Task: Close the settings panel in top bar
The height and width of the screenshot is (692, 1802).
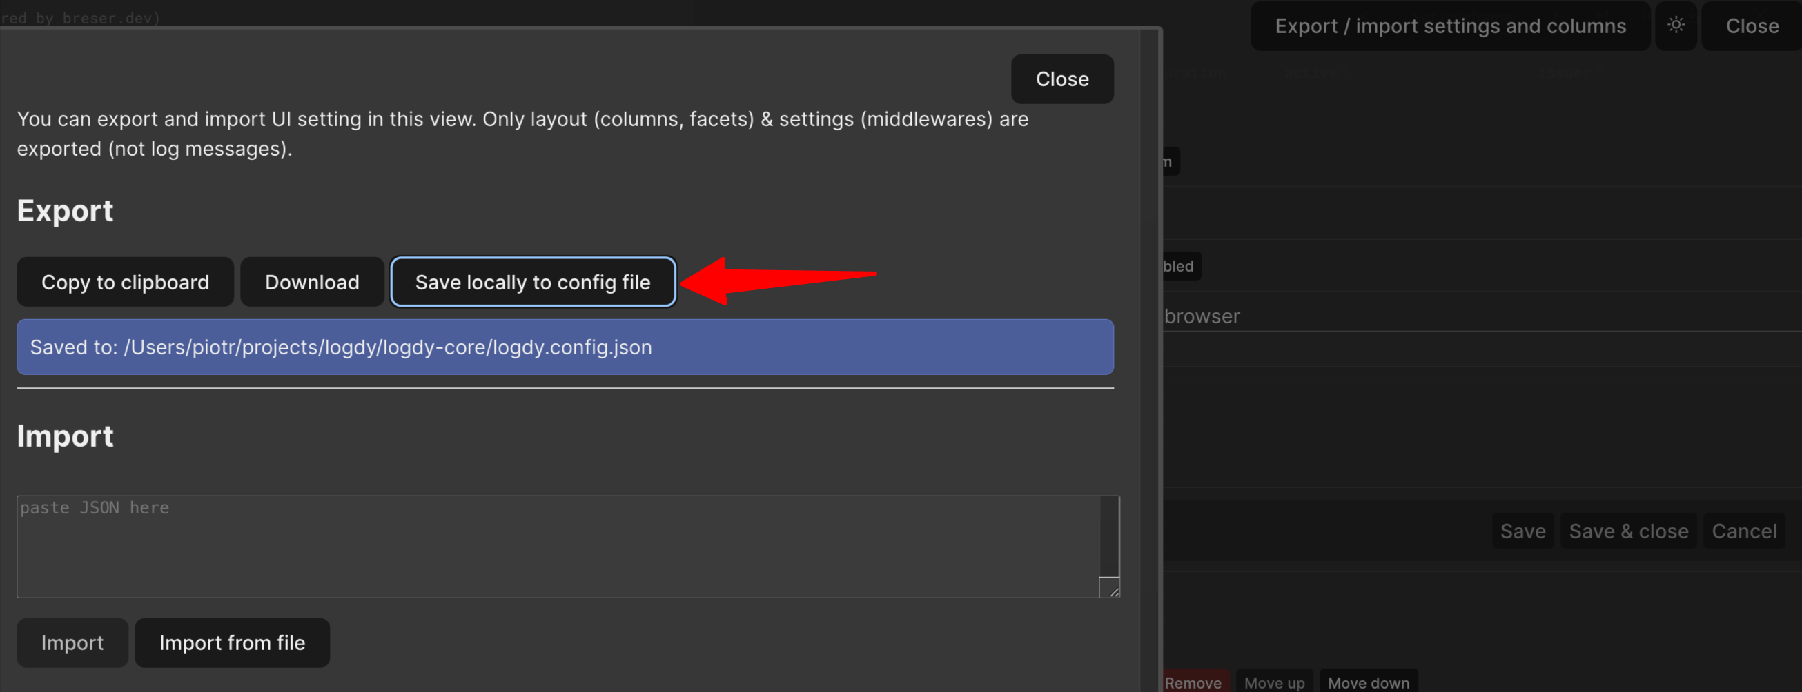Action: click(1751, 26)
